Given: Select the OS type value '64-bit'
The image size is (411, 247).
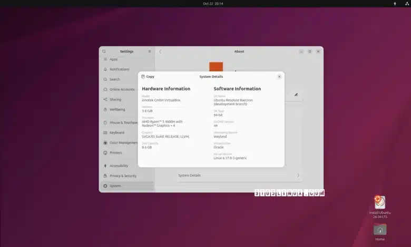Looking at the screenshot, I should [x=218, y=115].
